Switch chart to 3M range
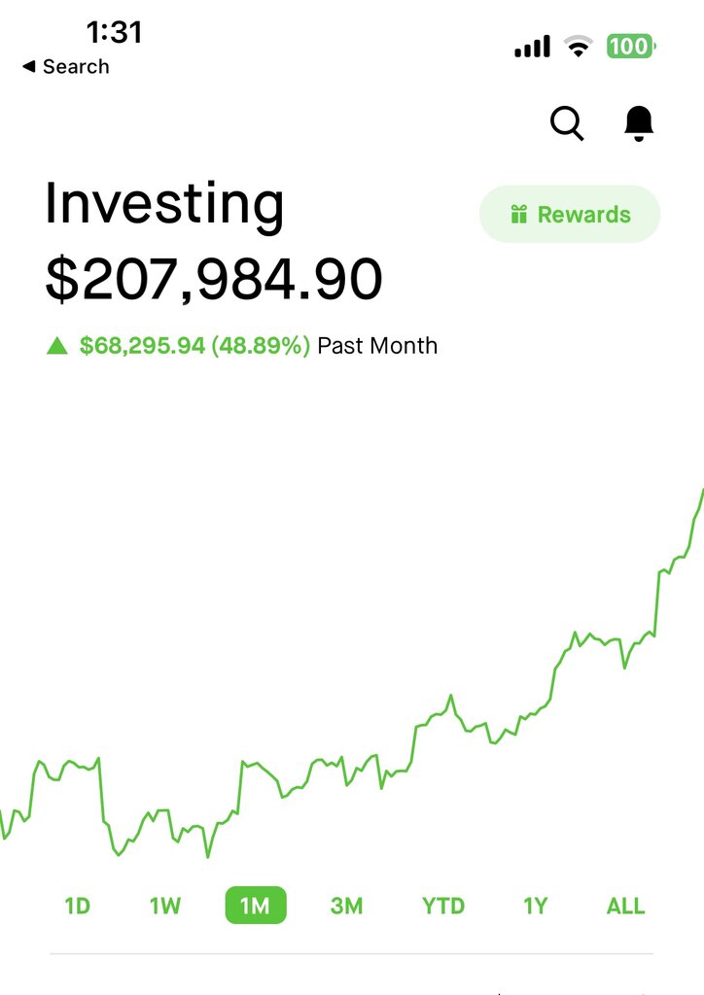704x995 pixels. tap(346, 906)
